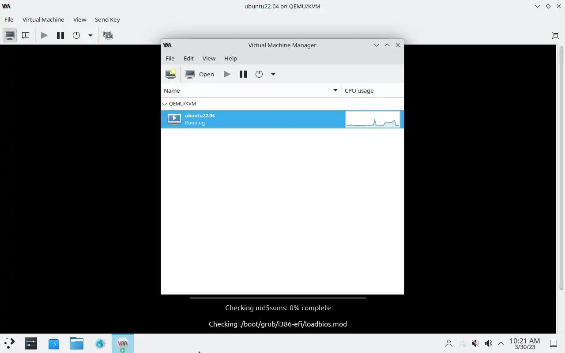Open System Settings from the taskbar

point(31,343)
